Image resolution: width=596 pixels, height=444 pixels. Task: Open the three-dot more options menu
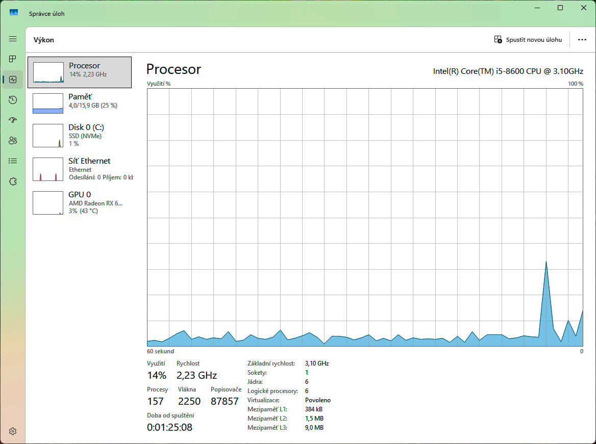pyautogui.click(x=582, y=39)
